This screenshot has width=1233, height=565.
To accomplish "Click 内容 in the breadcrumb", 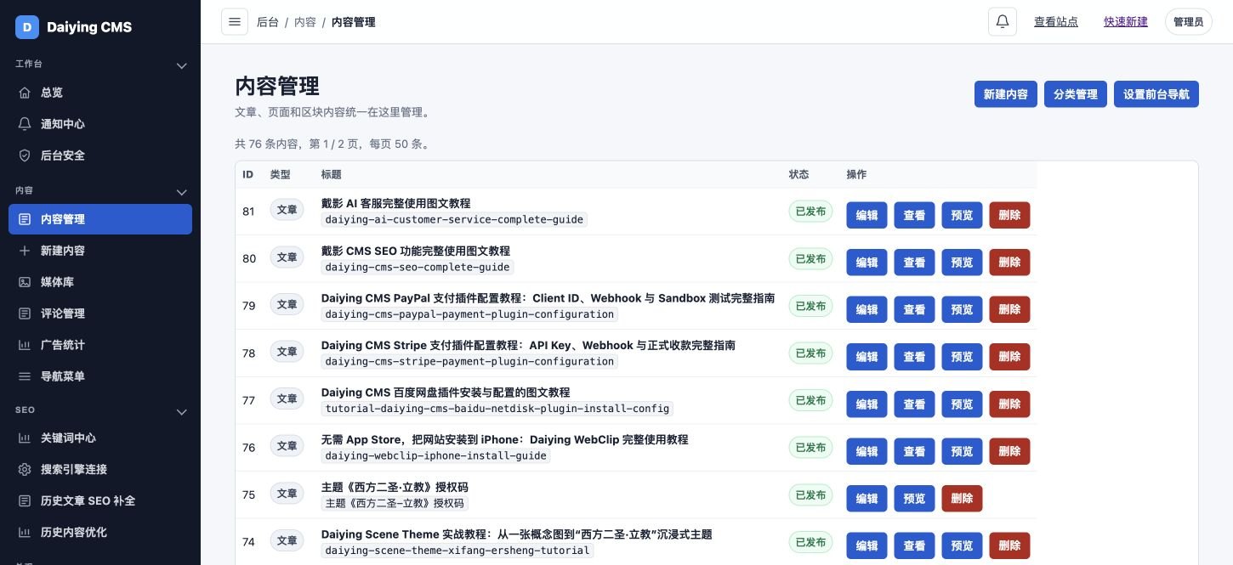I will click(x=305, y=22).
